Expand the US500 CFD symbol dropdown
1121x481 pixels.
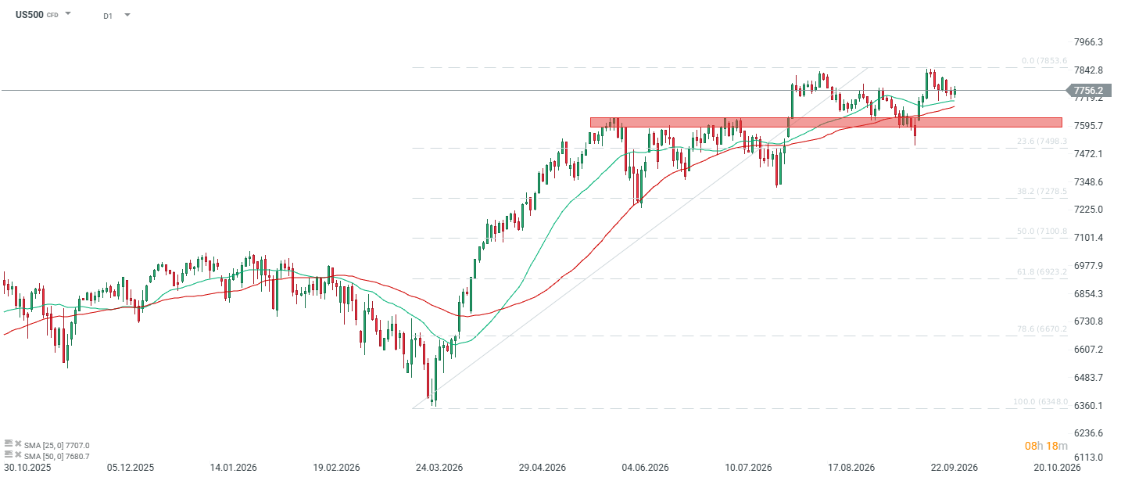point(68,14)
